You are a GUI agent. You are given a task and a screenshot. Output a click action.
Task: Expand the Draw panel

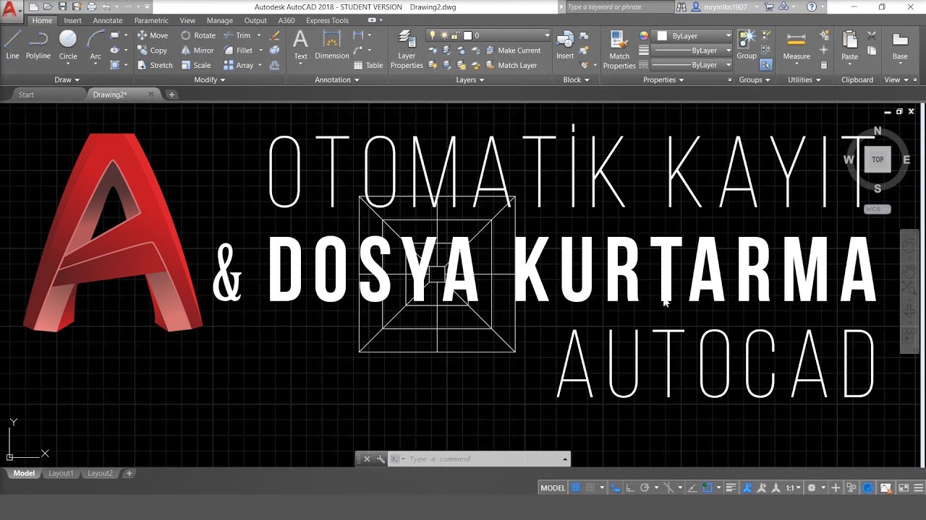[67, 79]
